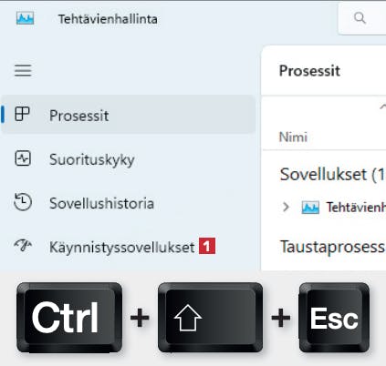
Task: Open the hamburger navigation menu
Action: [x=23, y=70]
